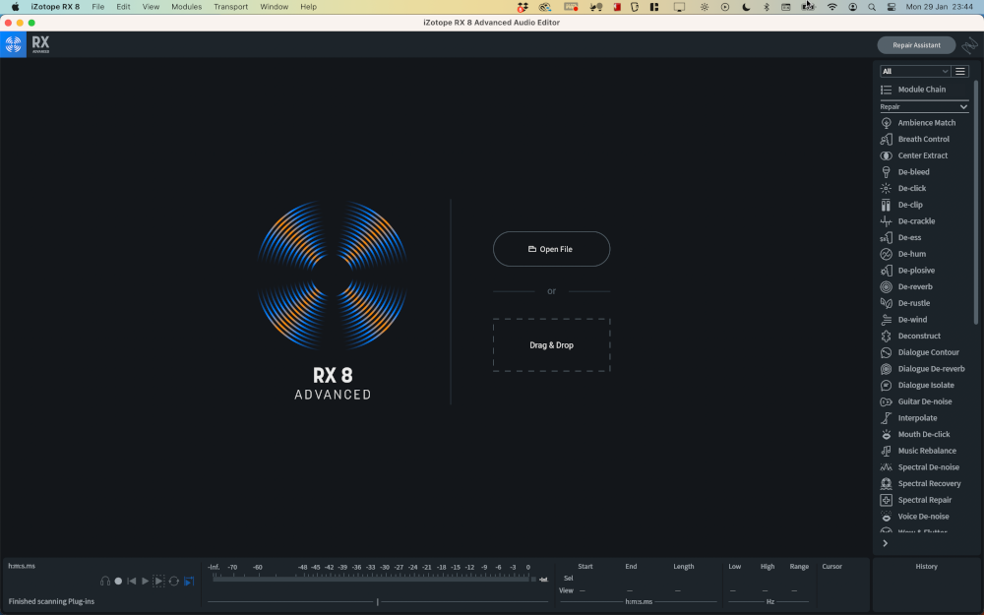Click the Module Chain icon
The image size is (984, 615).
pyautogui.click(x=887, y=90)
